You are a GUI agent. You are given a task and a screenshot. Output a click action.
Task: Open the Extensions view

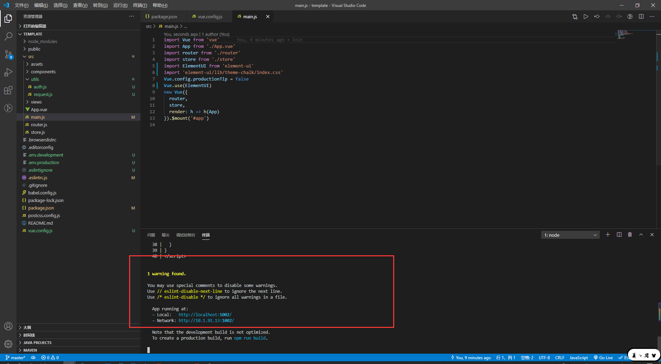[x=8, y=90]
